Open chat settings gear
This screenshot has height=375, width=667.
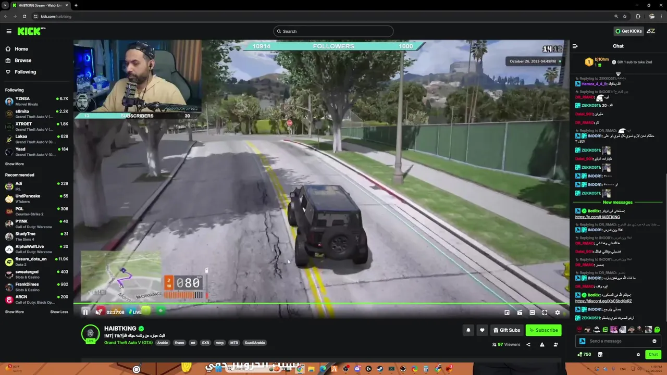[638, 355]
